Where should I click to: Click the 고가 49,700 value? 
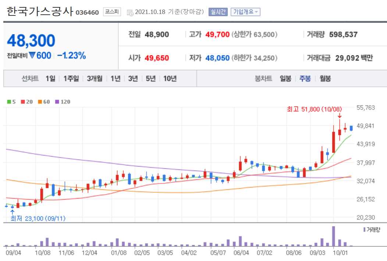(217, 34)
